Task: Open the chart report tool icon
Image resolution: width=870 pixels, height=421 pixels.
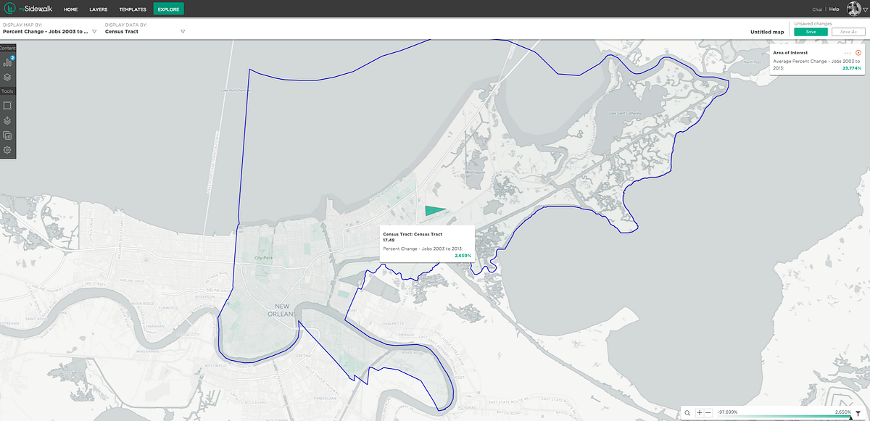Action: 7,136
